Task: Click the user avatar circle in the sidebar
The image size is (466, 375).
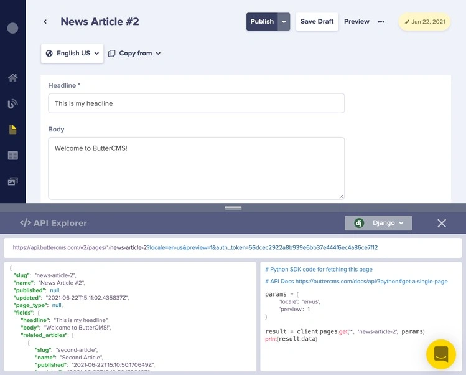Action: 12,28
